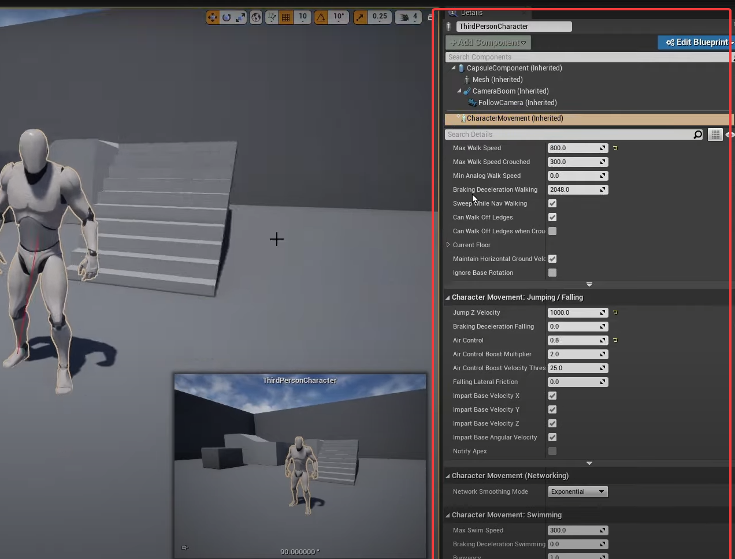The width and height of the screenshot is (735, 559).
Task: Open grid snap size 10 dropdown
Action: 303,17
